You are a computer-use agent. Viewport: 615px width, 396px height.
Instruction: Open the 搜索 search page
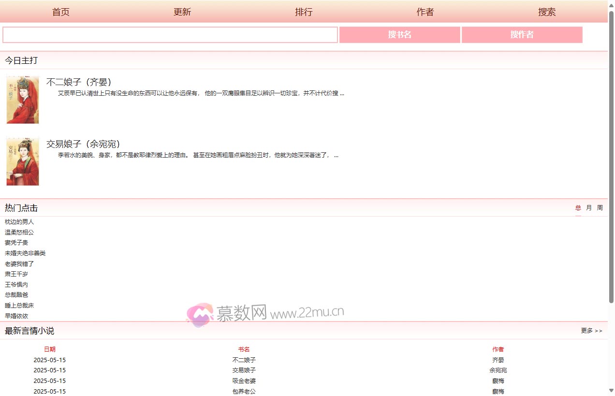[x=547, y=12]
